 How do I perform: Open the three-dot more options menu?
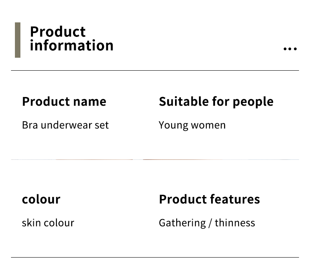click(x=290, y=49)
